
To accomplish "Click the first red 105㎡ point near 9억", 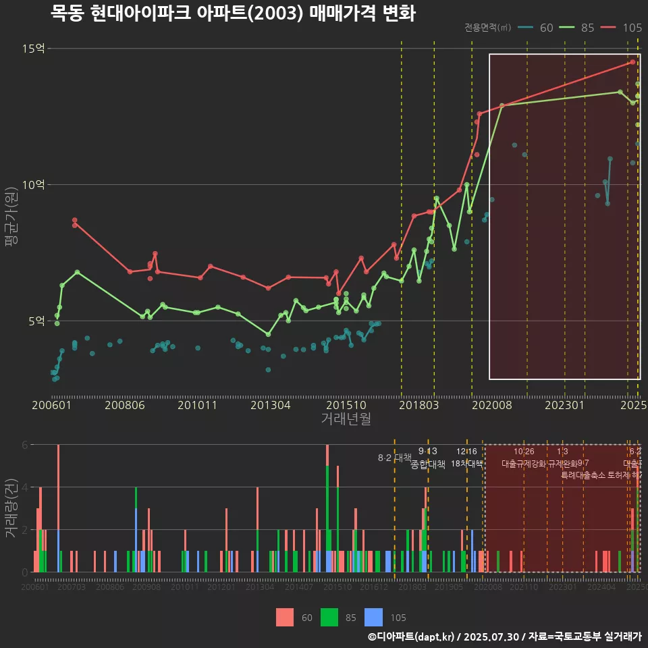I will click(74, 220).
